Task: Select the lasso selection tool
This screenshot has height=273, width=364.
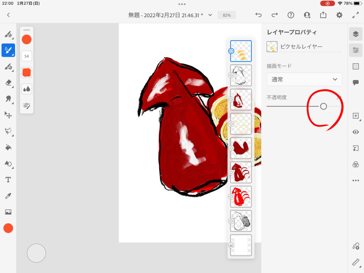Action: (8, 131)
